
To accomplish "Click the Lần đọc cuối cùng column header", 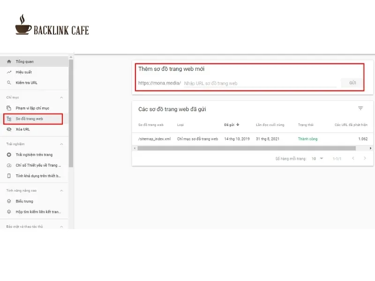I will [x=270, y=125].
